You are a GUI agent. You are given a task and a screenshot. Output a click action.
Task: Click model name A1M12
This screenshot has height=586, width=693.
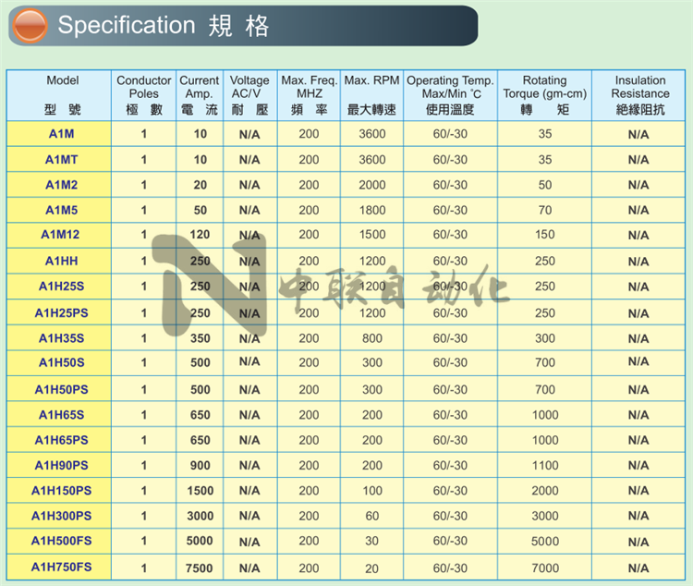click(61, 235)
